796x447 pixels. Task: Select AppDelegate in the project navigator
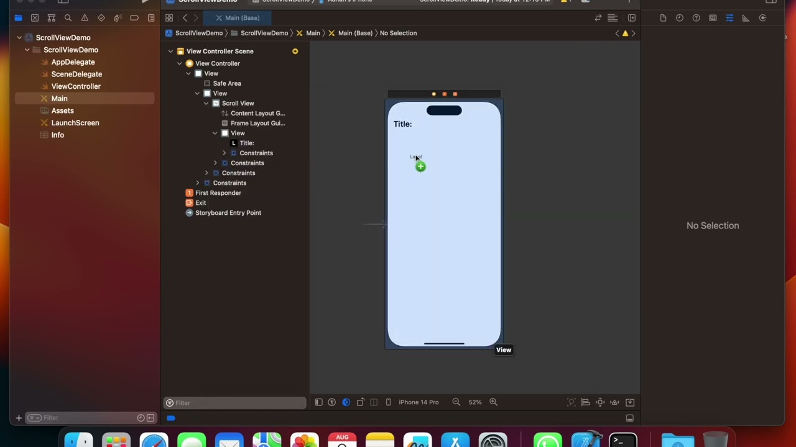point(73,62)
